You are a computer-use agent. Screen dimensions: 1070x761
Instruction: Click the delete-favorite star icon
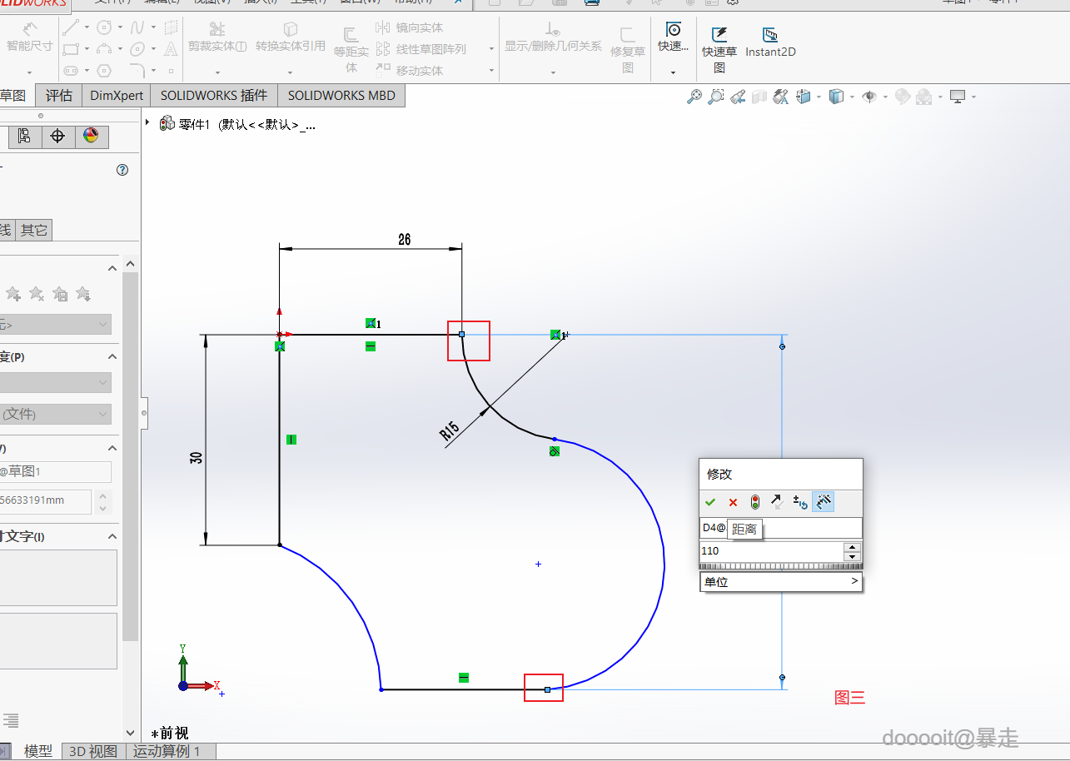tap(37, 293)
